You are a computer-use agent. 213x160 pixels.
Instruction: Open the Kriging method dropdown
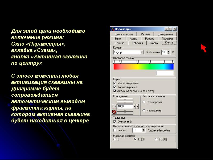pyautogui.click(x=142, y=52)
